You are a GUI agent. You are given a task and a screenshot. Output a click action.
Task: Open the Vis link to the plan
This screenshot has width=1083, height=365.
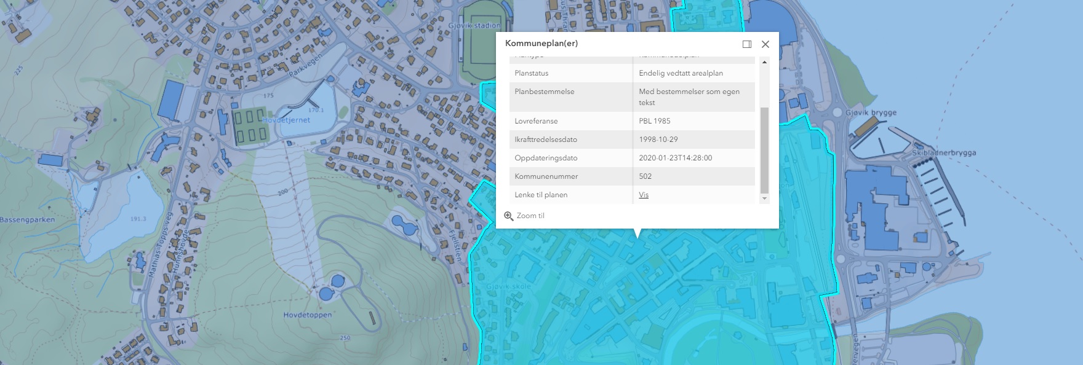click(644, 195)
